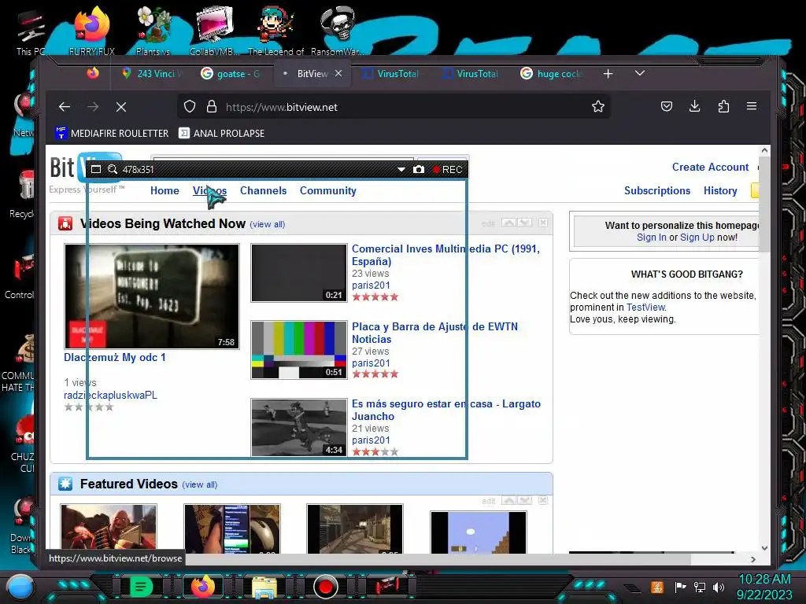Open the recorder toolbar dropdown arrow
The width and height of the screenshot is (806, 604).
click(x=401, y=170)
